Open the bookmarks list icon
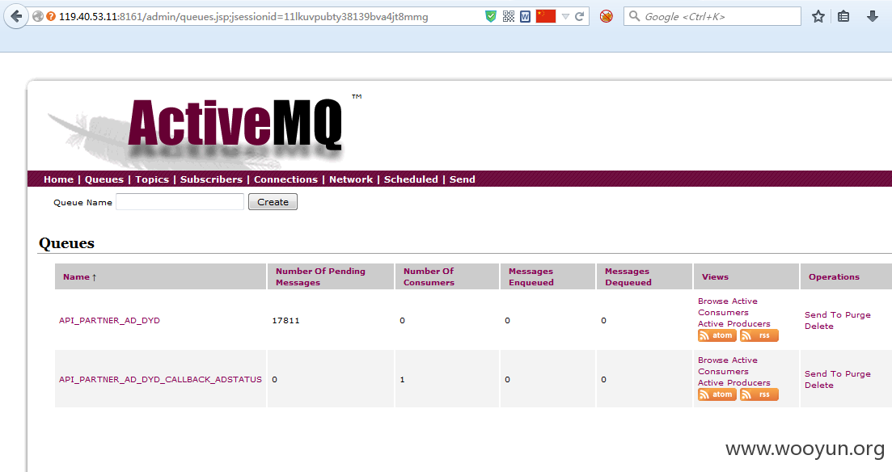The width and height of the screenshot is (892, 472). 843,16
